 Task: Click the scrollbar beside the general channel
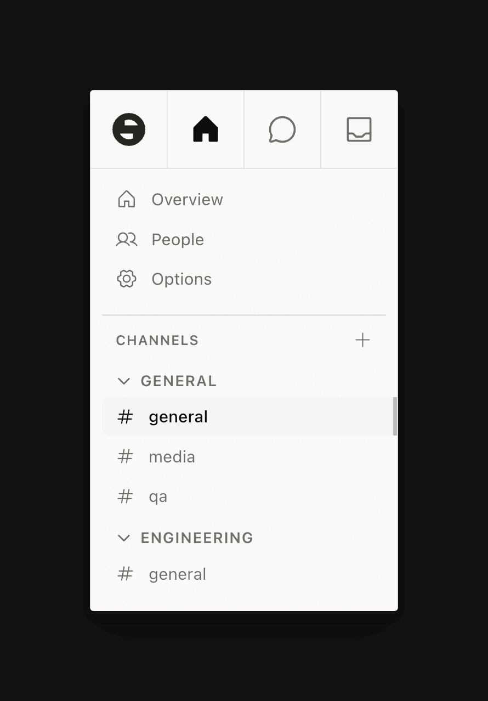click(x=394, y=416)
